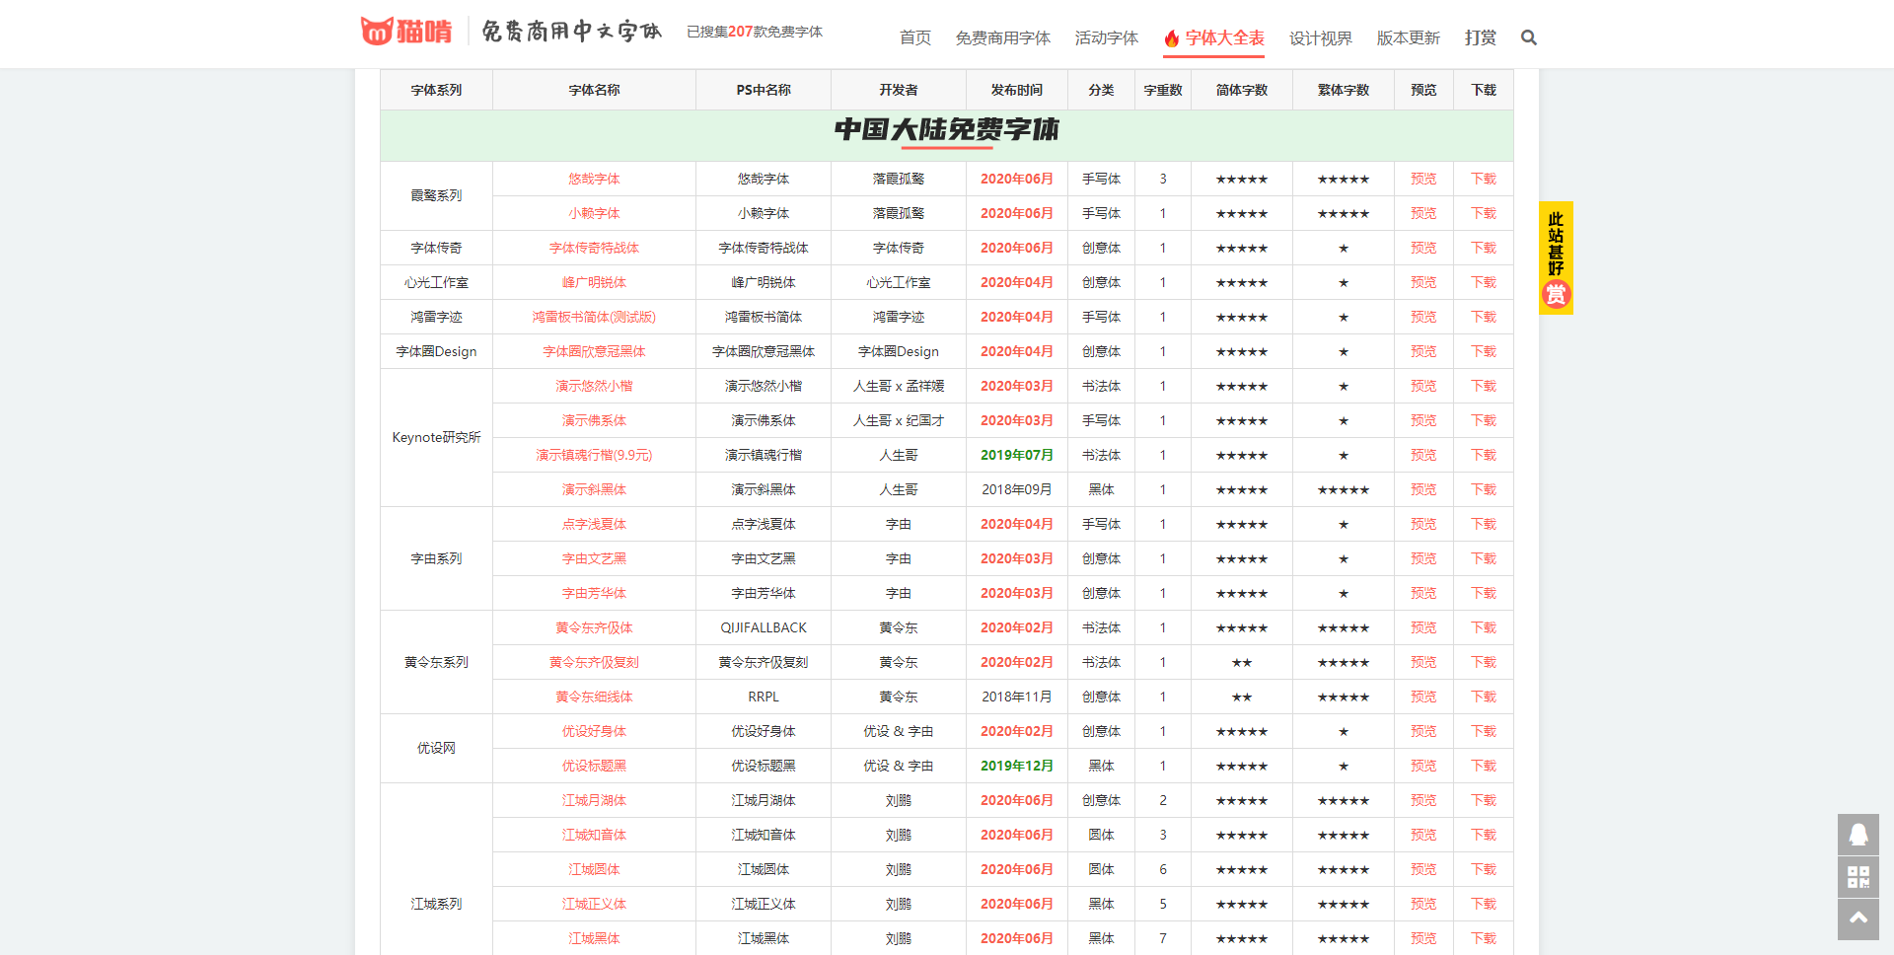1894x955 pixels.
Task: Open 黄令东齐伋复刻 font link
Action: (594, 662)
